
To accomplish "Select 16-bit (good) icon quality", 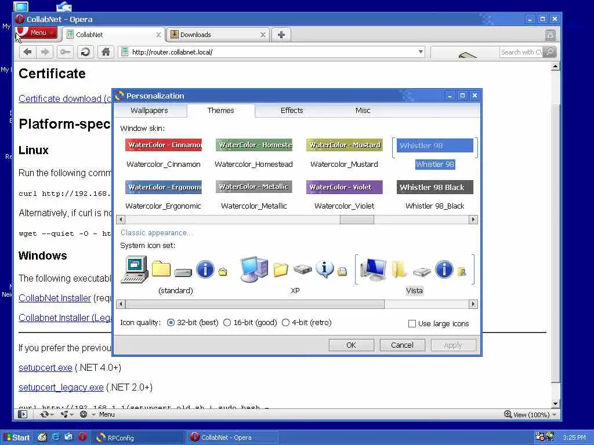I will point(250,322).
